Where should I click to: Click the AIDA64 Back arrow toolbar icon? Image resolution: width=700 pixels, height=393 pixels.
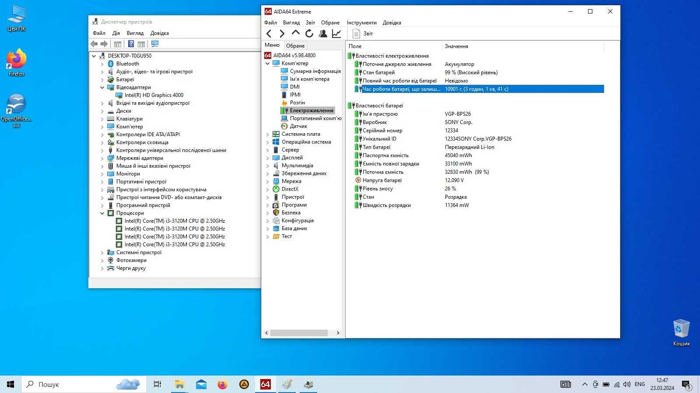[269, 34]
